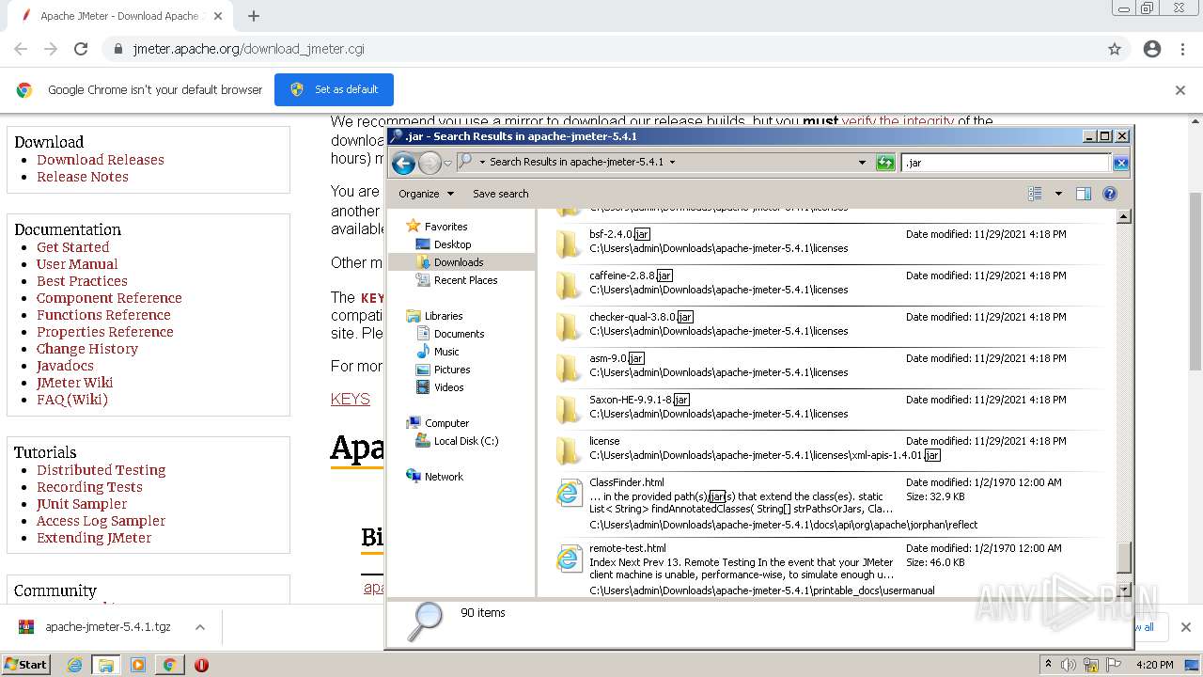The image size is (1203, 677).
Task: Select the ClassFinder.html file result
Action: tap(827, 504)
